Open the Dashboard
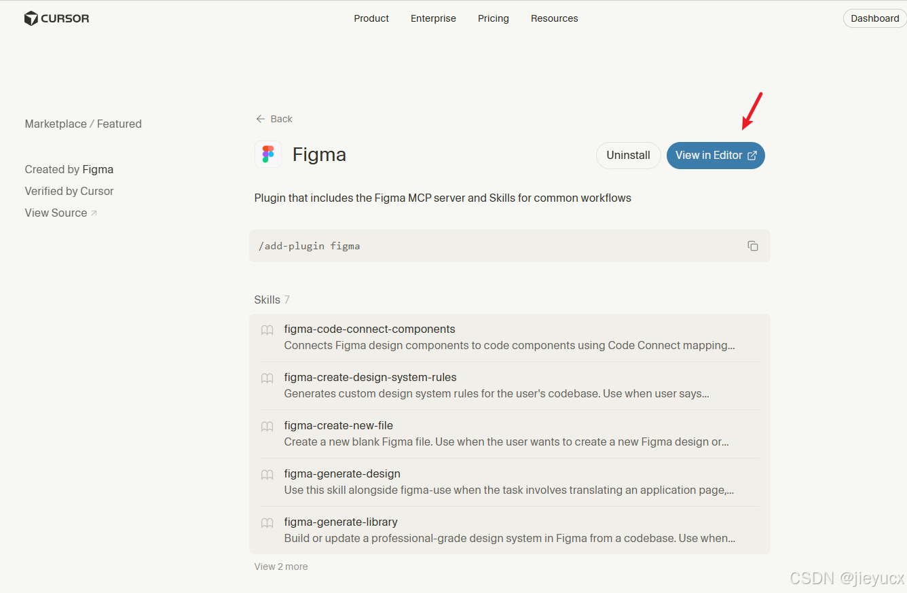Screen dimensions: 907x593 pyautogui.click(x=875, y=18)
